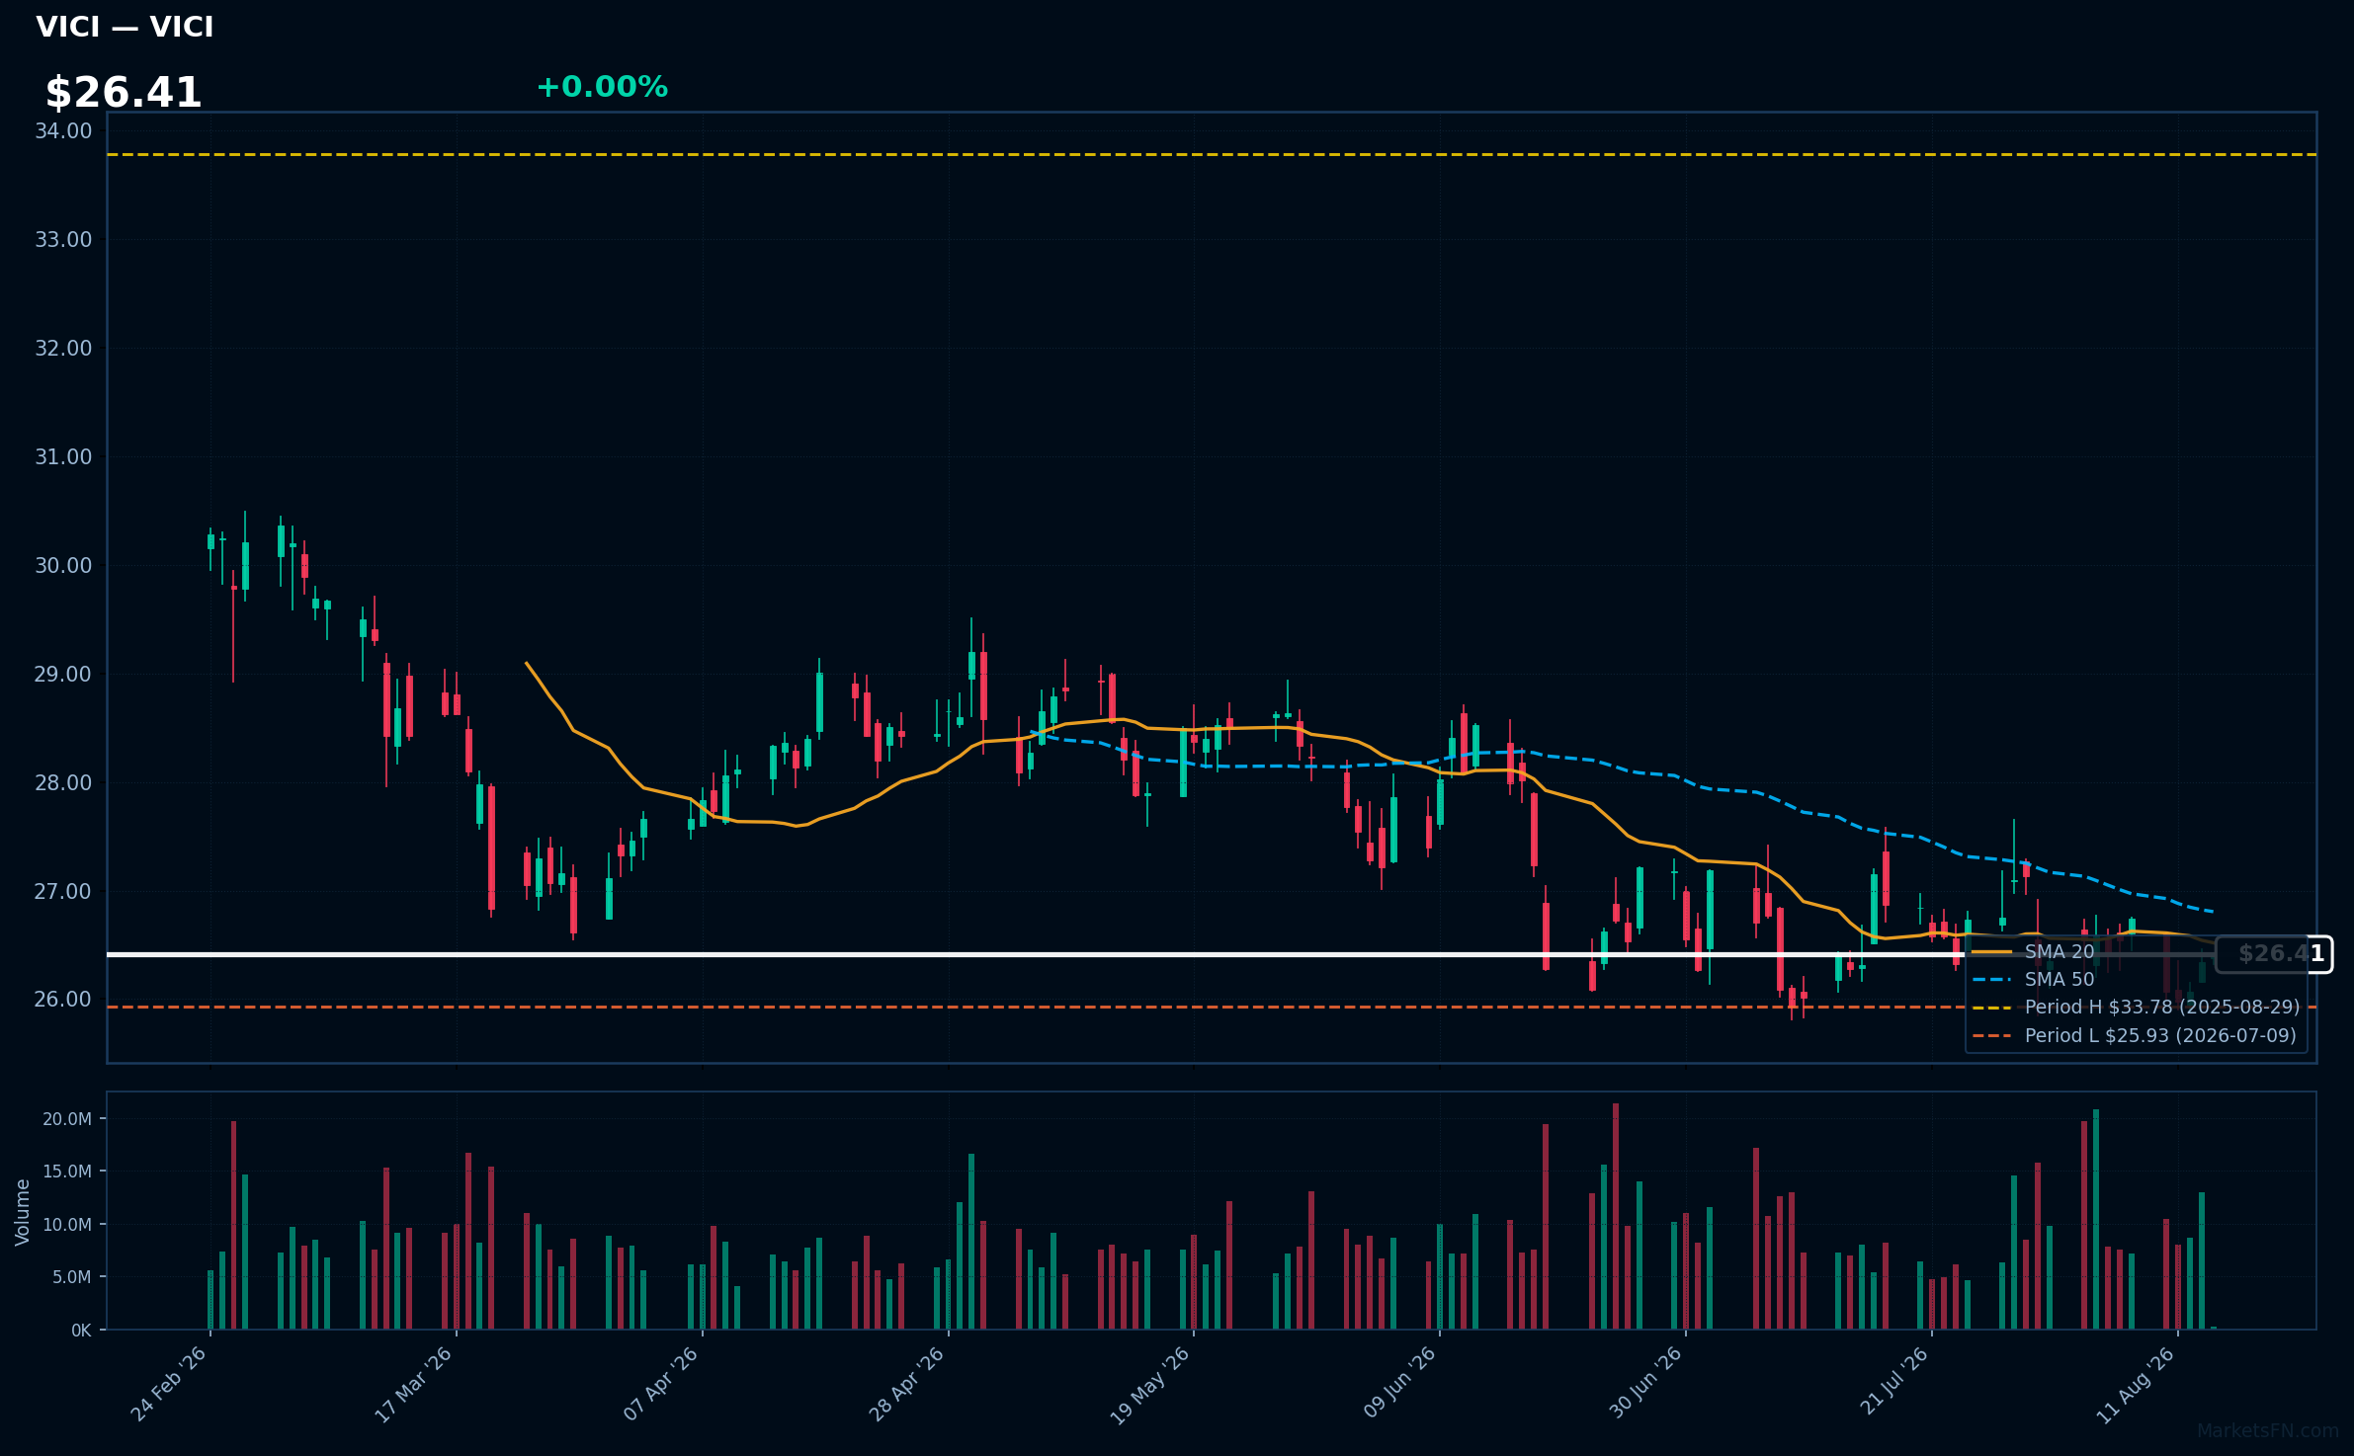Click the 26.00 price axis label
This screenshot has height=1456, width=2354.
pos(63,1000)
